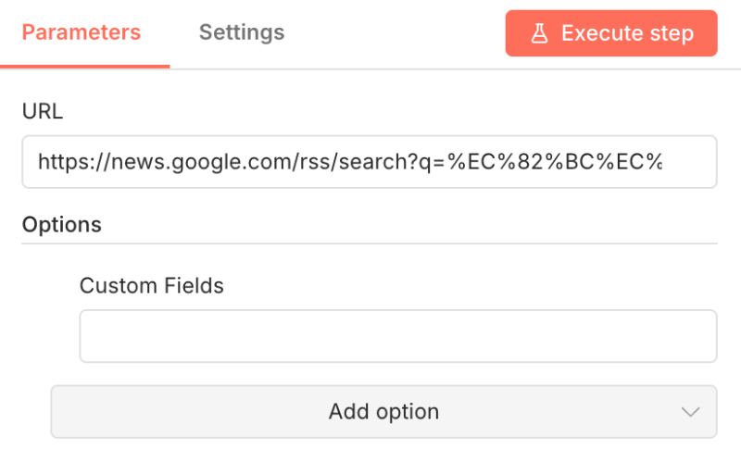Click the flask icon in Execute step
The width and height of the screenshot is (741, 462).
click(539, 34)
